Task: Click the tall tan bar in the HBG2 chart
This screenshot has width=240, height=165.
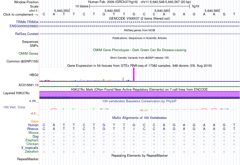Action: click(x=123, y=79)
